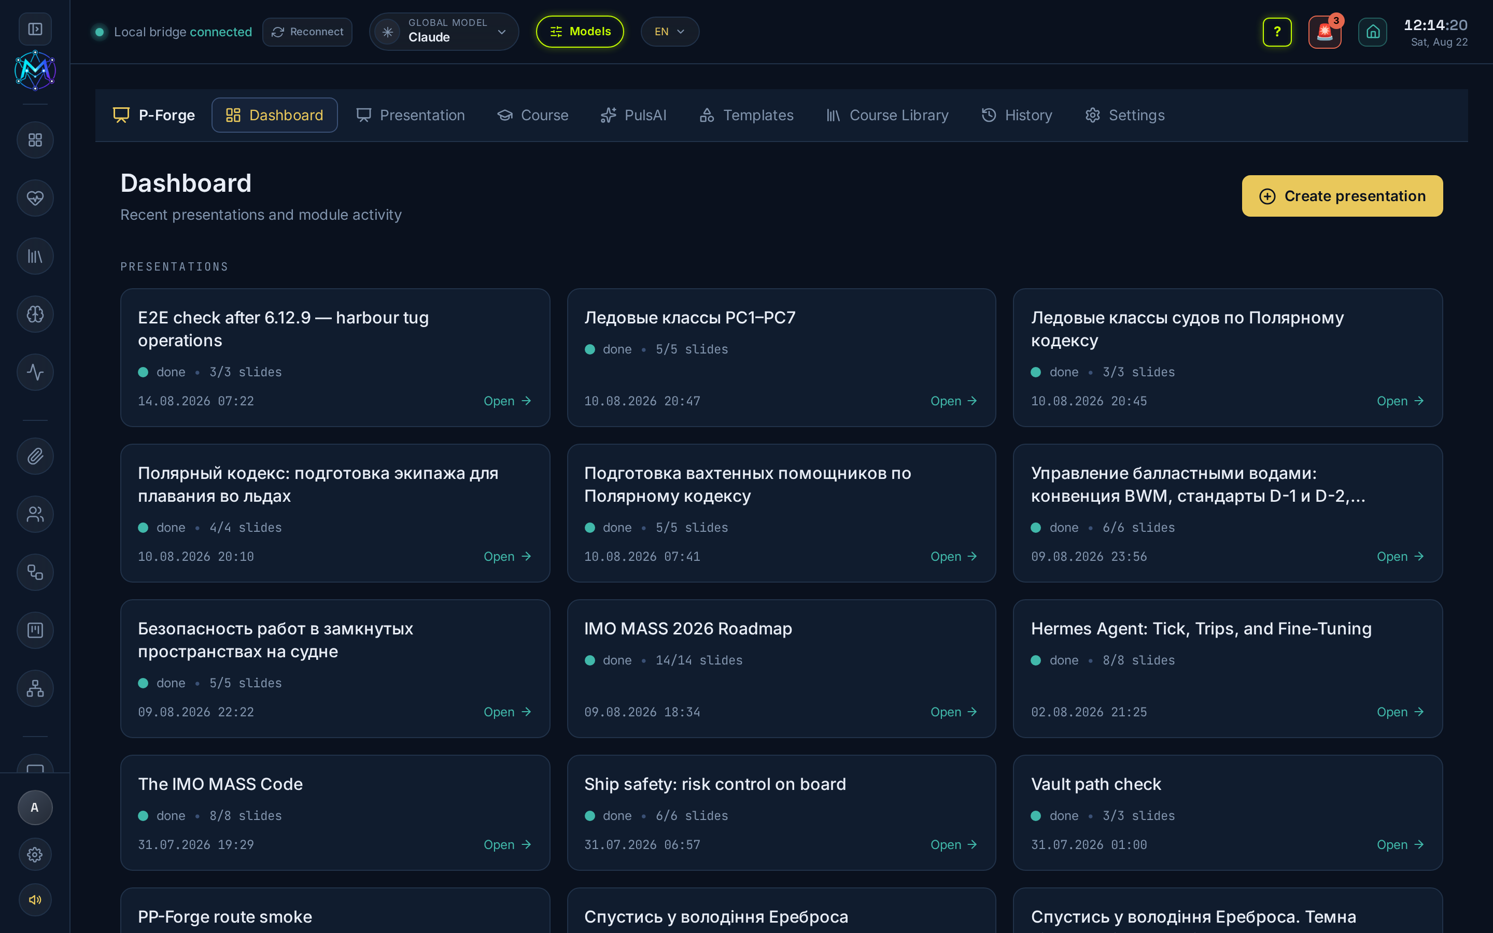The height and width of the screenshot is (933, 1493).
Task: Click the 02.08.2026 21:25 timestamp
Action: (x=1089, y=712)
